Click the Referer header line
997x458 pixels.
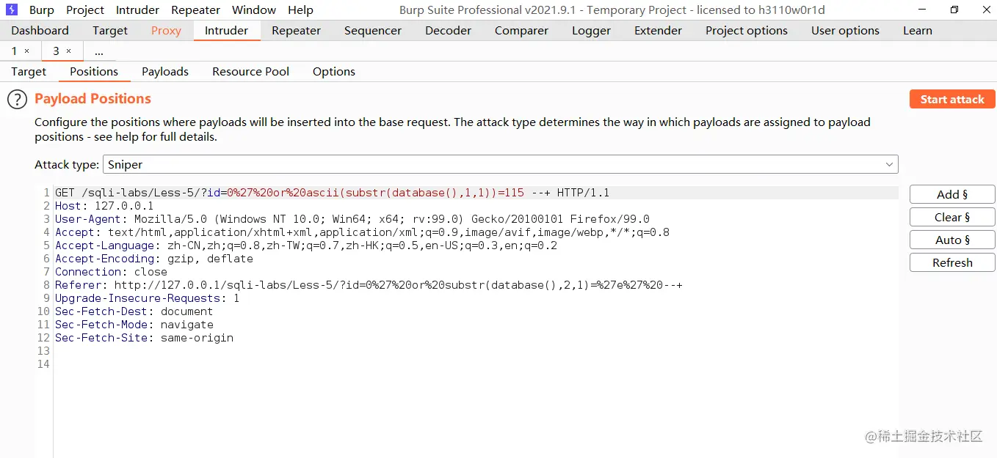369,285
